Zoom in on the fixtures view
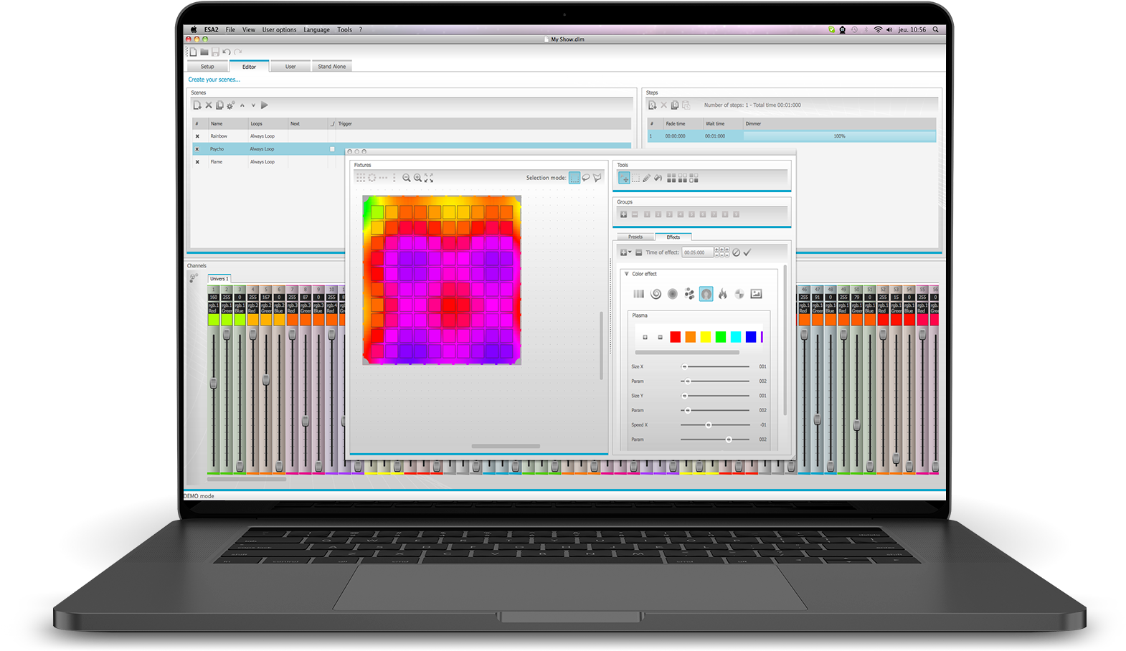Viewport: 1126px width, 651px height. tap(417, 178)
